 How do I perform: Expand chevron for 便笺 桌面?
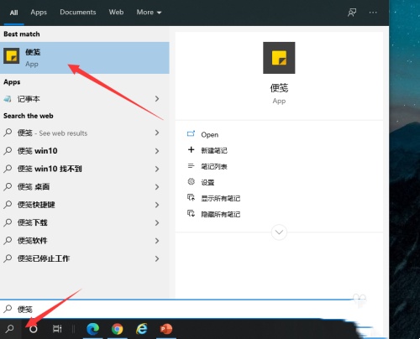[x=157, y=187]
